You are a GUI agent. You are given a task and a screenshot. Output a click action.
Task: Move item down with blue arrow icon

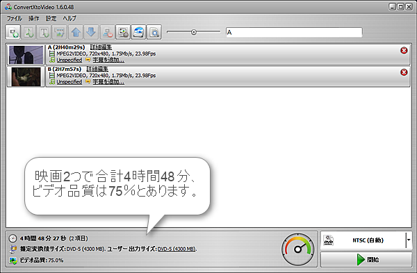tap(91, 33)
